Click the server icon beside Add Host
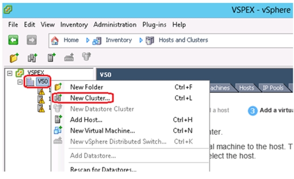The height and width of the screenshot is (179, 294). point(58,119)
